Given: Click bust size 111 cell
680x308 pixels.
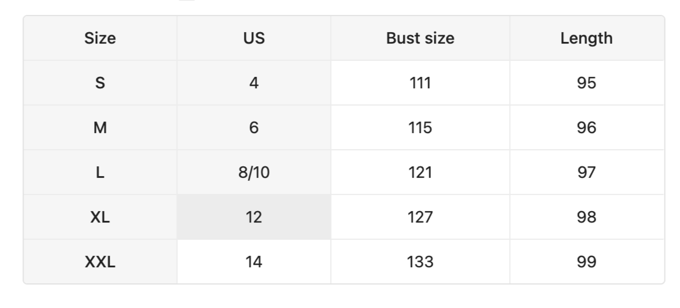Looking at the screenshot, I should [420, 83].
